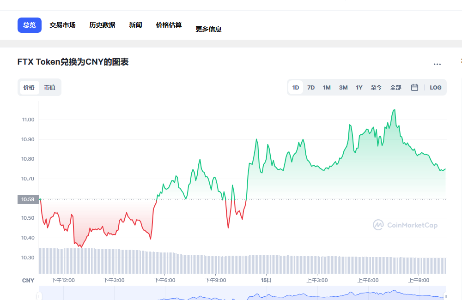Click the FTX Token兑换为CNY的图表 heading
This screenshot has width=462, height=300.
tap(73, 62)
